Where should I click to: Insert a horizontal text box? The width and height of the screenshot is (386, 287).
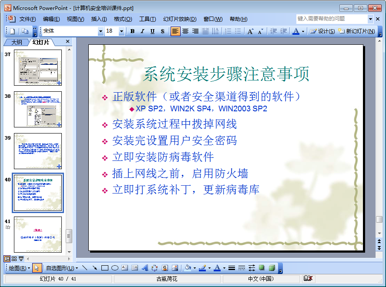click(x=125, y=268)
